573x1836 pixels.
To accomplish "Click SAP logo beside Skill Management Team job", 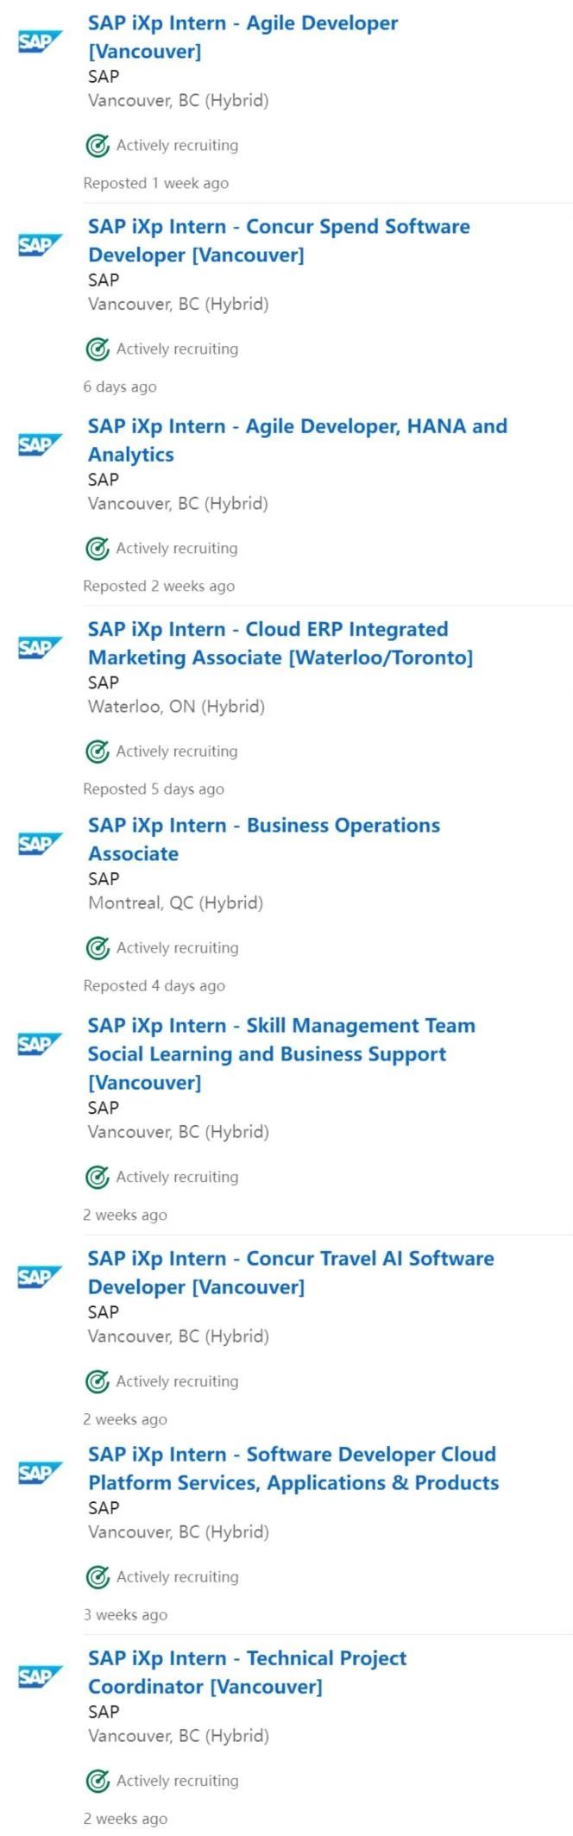I will (40, 1043).
